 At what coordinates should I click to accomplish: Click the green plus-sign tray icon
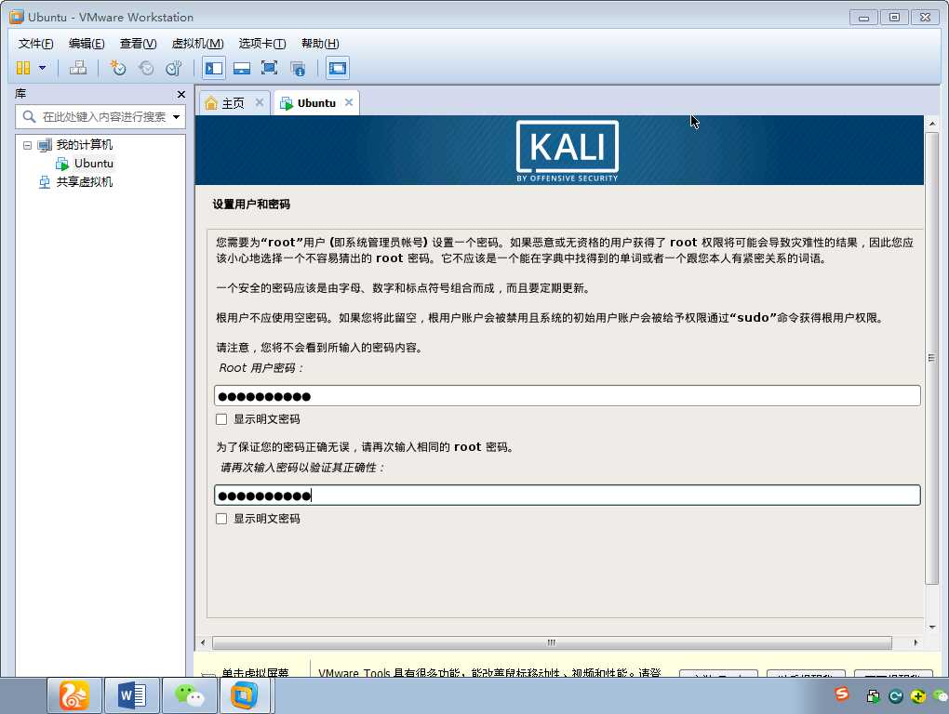pyautogui.click(x=918, y=696)
